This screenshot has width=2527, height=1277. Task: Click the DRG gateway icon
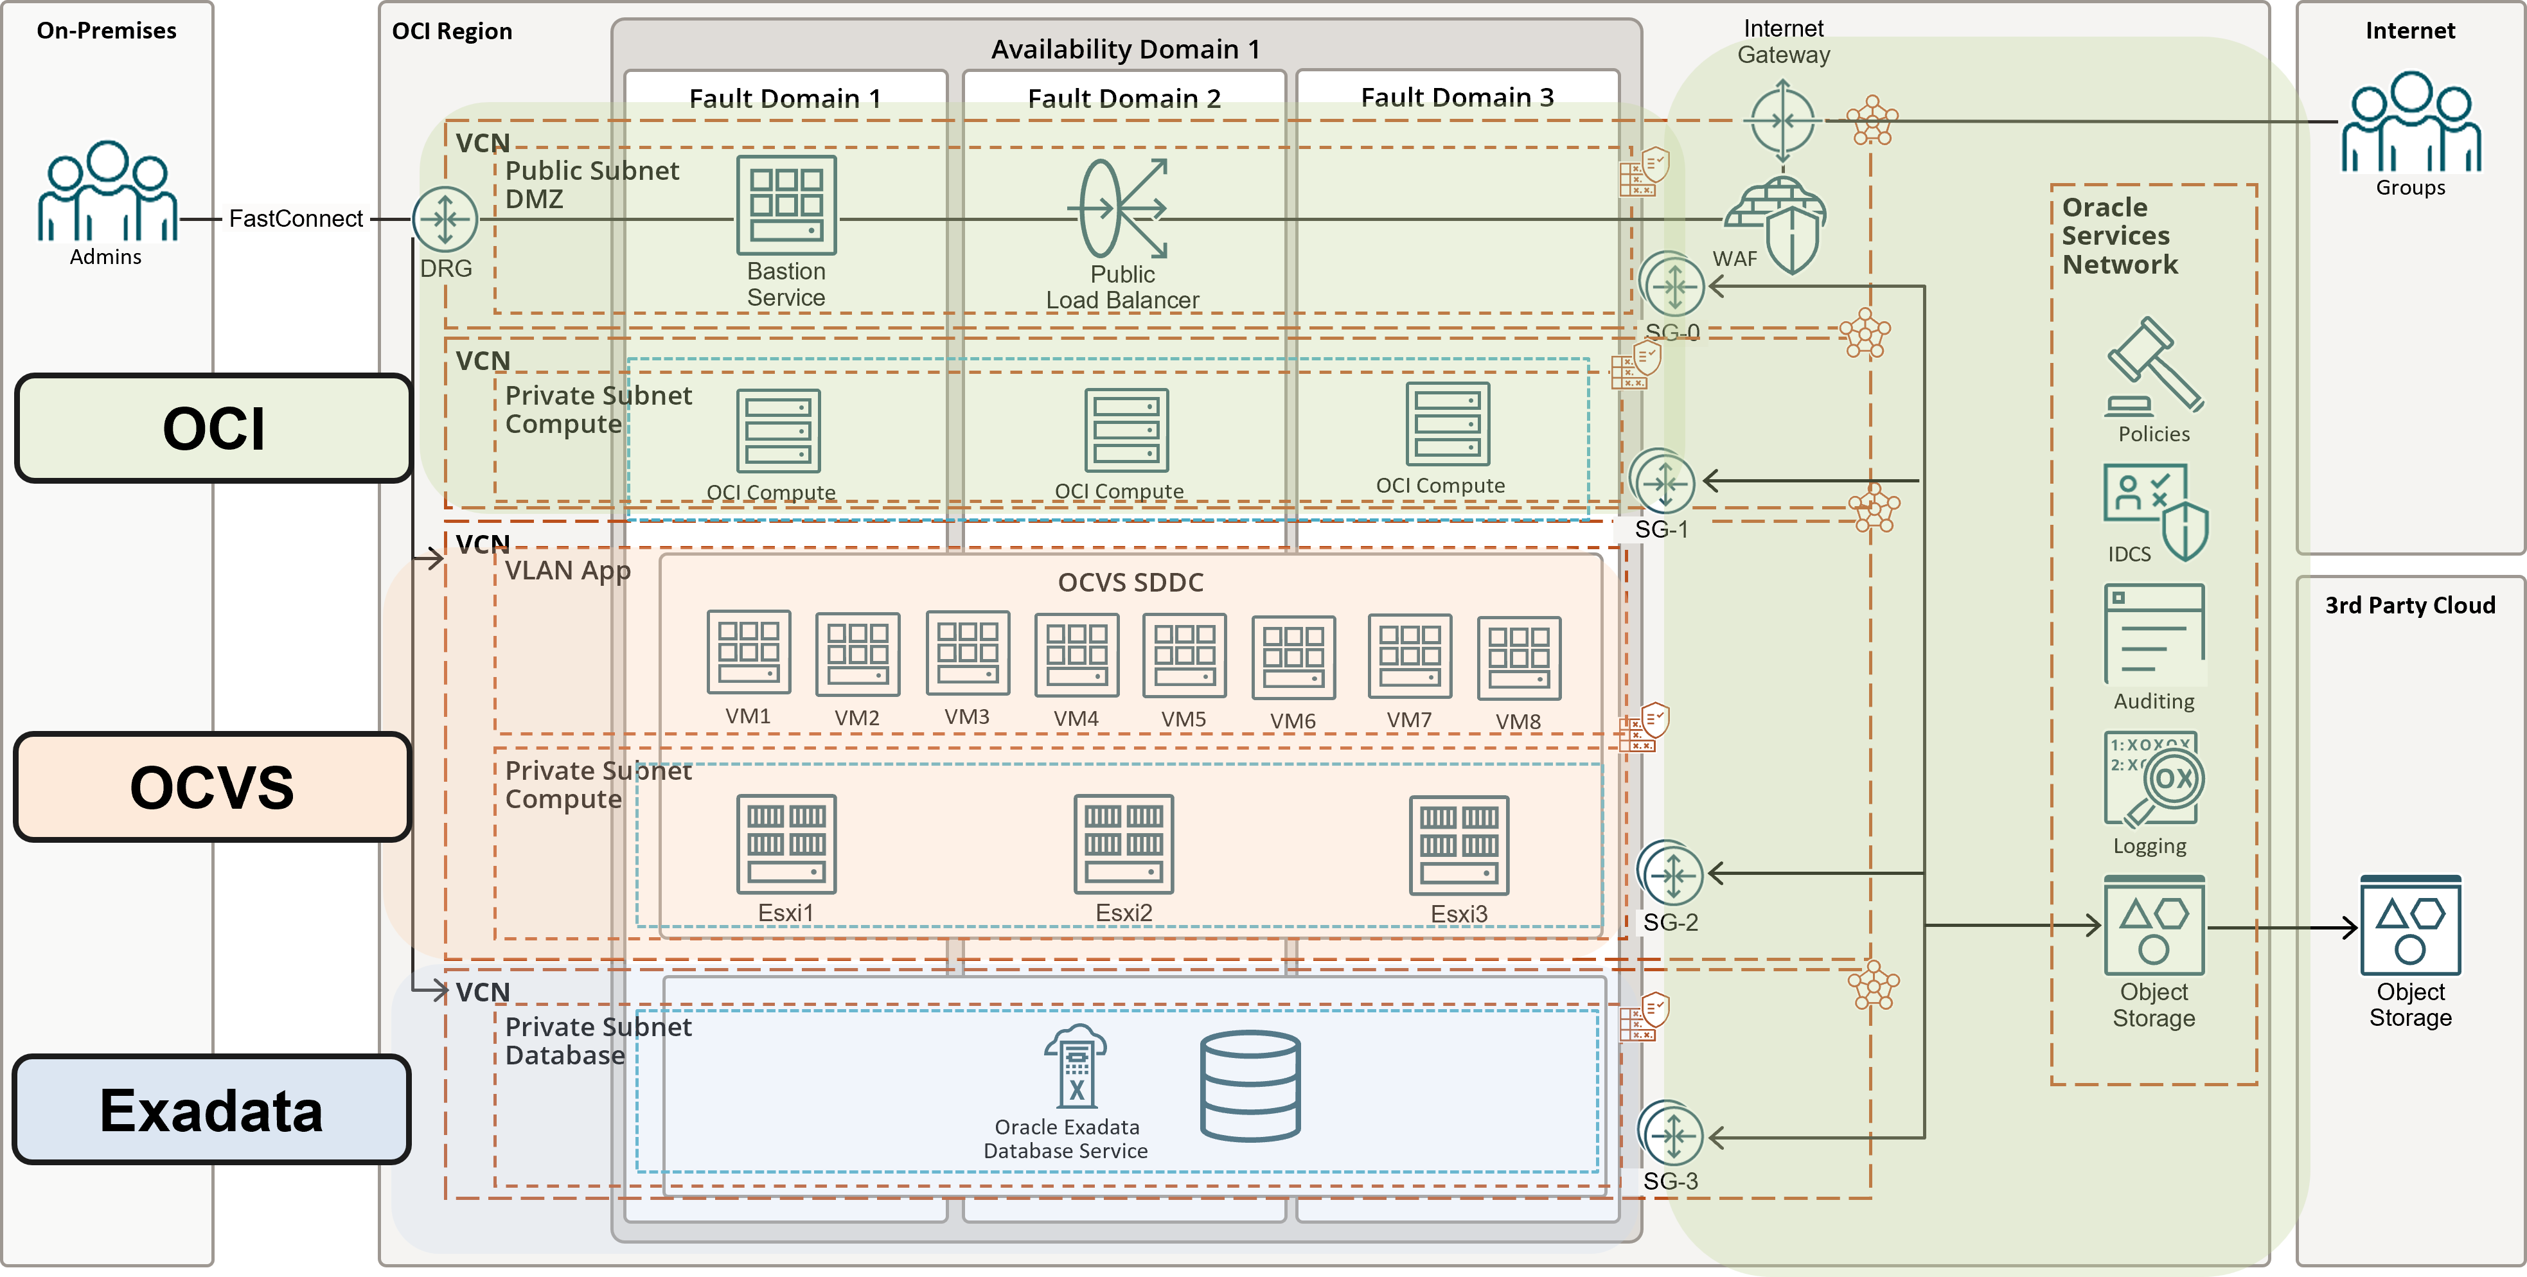(445, 218)
